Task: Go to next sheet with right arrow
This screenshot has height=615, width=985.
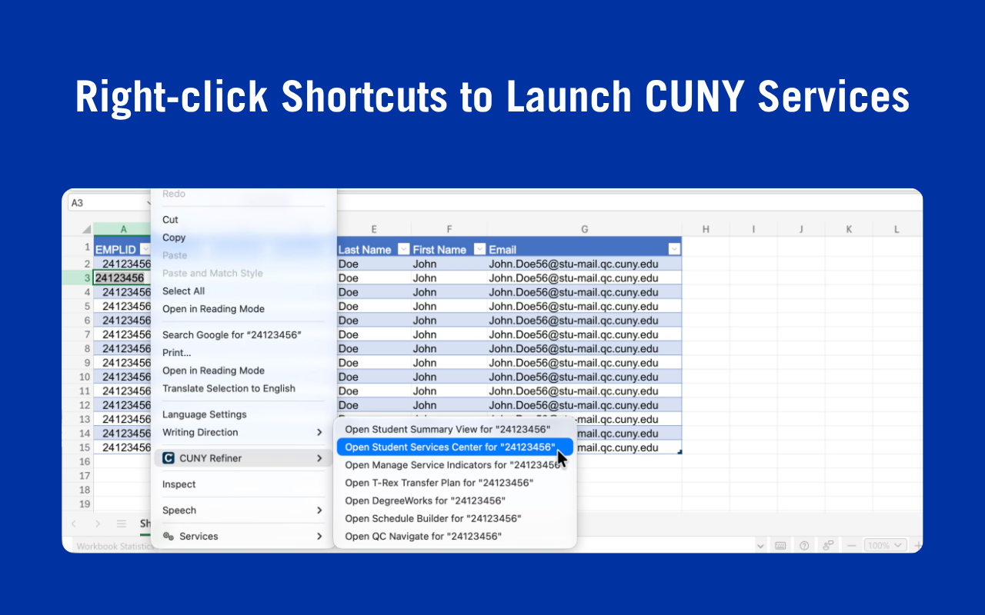Action: pos(97,524)
